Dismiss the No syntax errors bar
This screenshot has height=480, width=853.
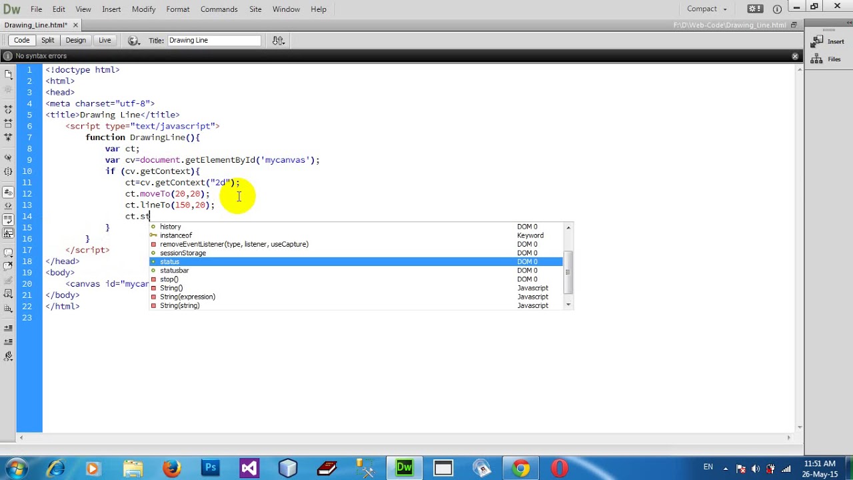[795, 56]
